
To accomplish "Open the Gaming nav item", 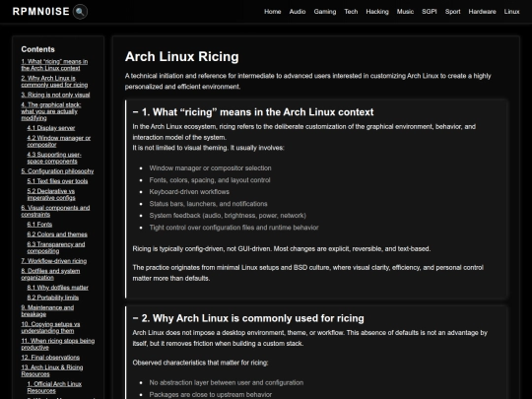I will click(x=325, y=12).
